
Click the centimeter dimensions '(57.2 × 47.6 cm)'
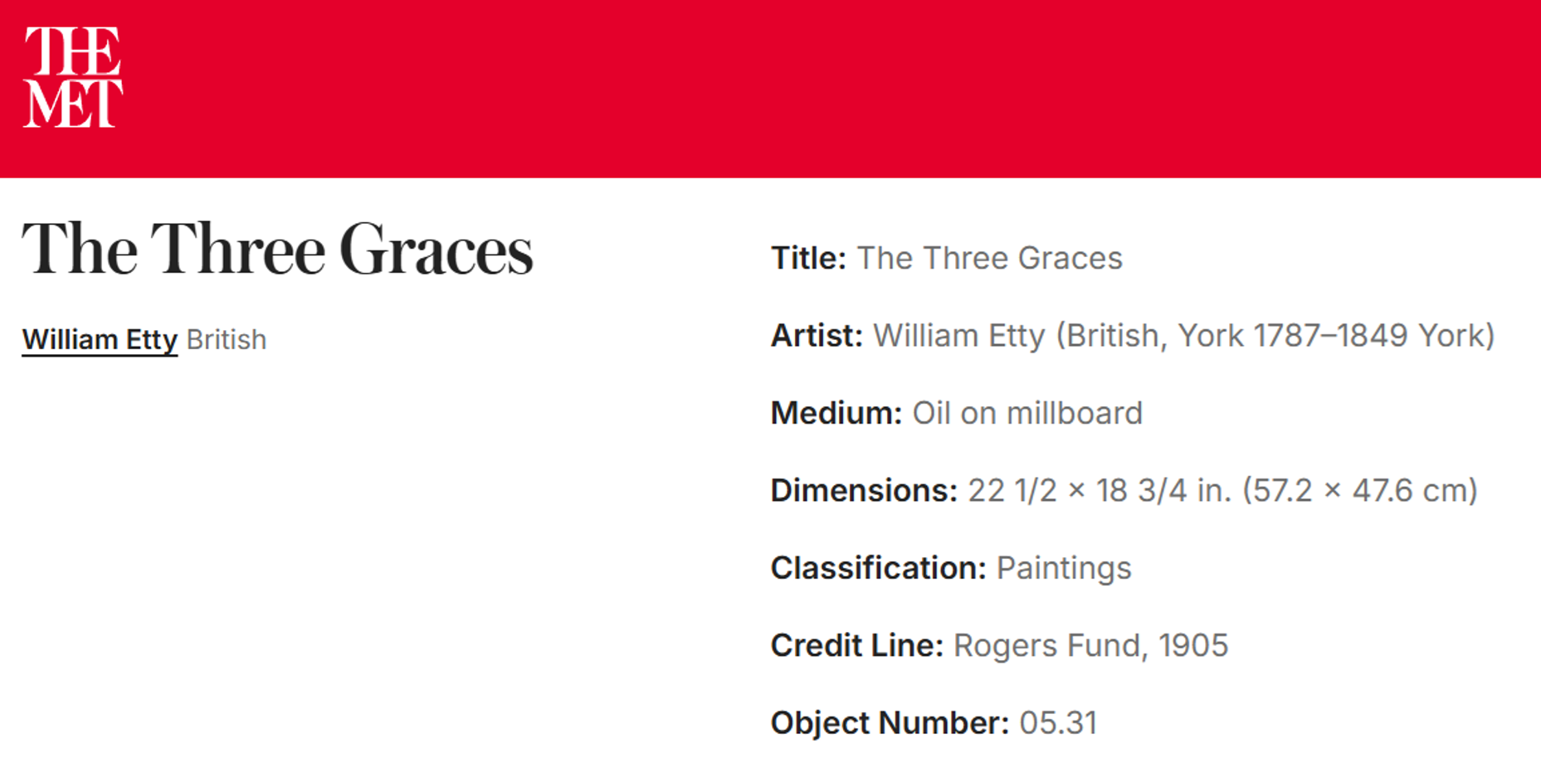point(1360,491)
